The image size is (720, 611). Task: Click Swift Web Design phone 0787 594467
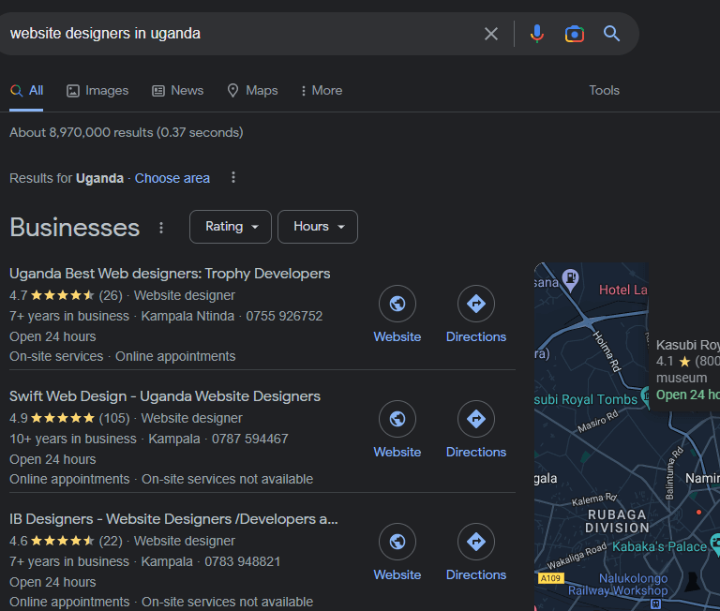[x=249, y=439]
